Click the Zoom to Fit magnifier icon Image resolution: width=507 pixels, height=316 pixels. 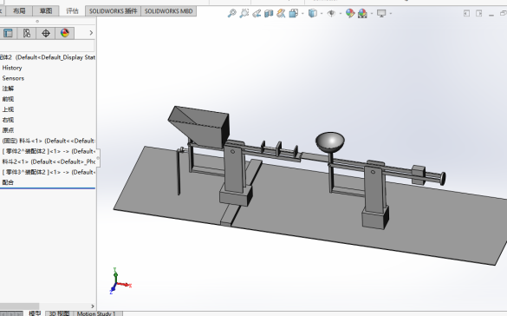click(232, 13)
